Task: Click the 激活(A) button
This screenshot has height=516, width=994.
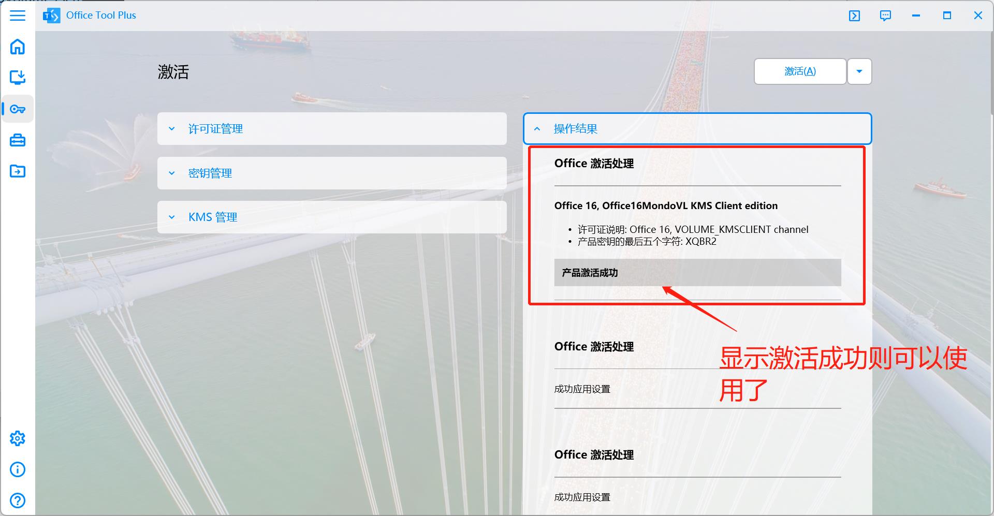Action: [x=799, y=71]
